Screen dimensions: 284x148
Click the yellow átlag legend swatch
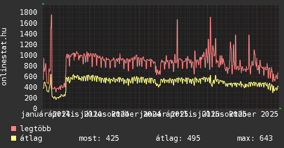tap(14, 138)
